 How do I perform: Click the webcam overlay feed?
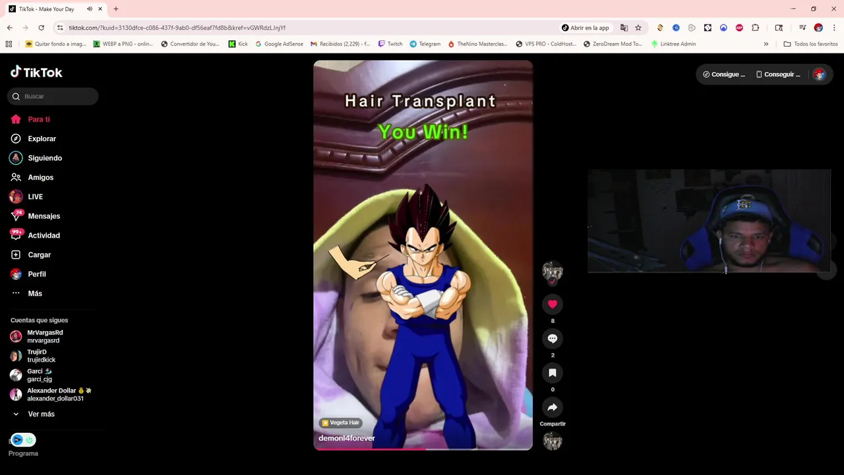tap(709, 221)
